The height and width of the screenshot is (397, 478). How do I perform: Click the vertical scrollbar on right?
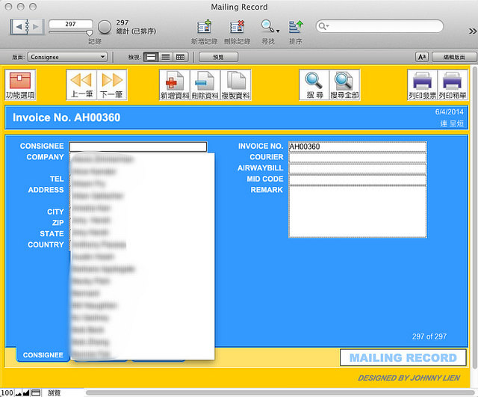pyautogui.click(x=475, y=218)
